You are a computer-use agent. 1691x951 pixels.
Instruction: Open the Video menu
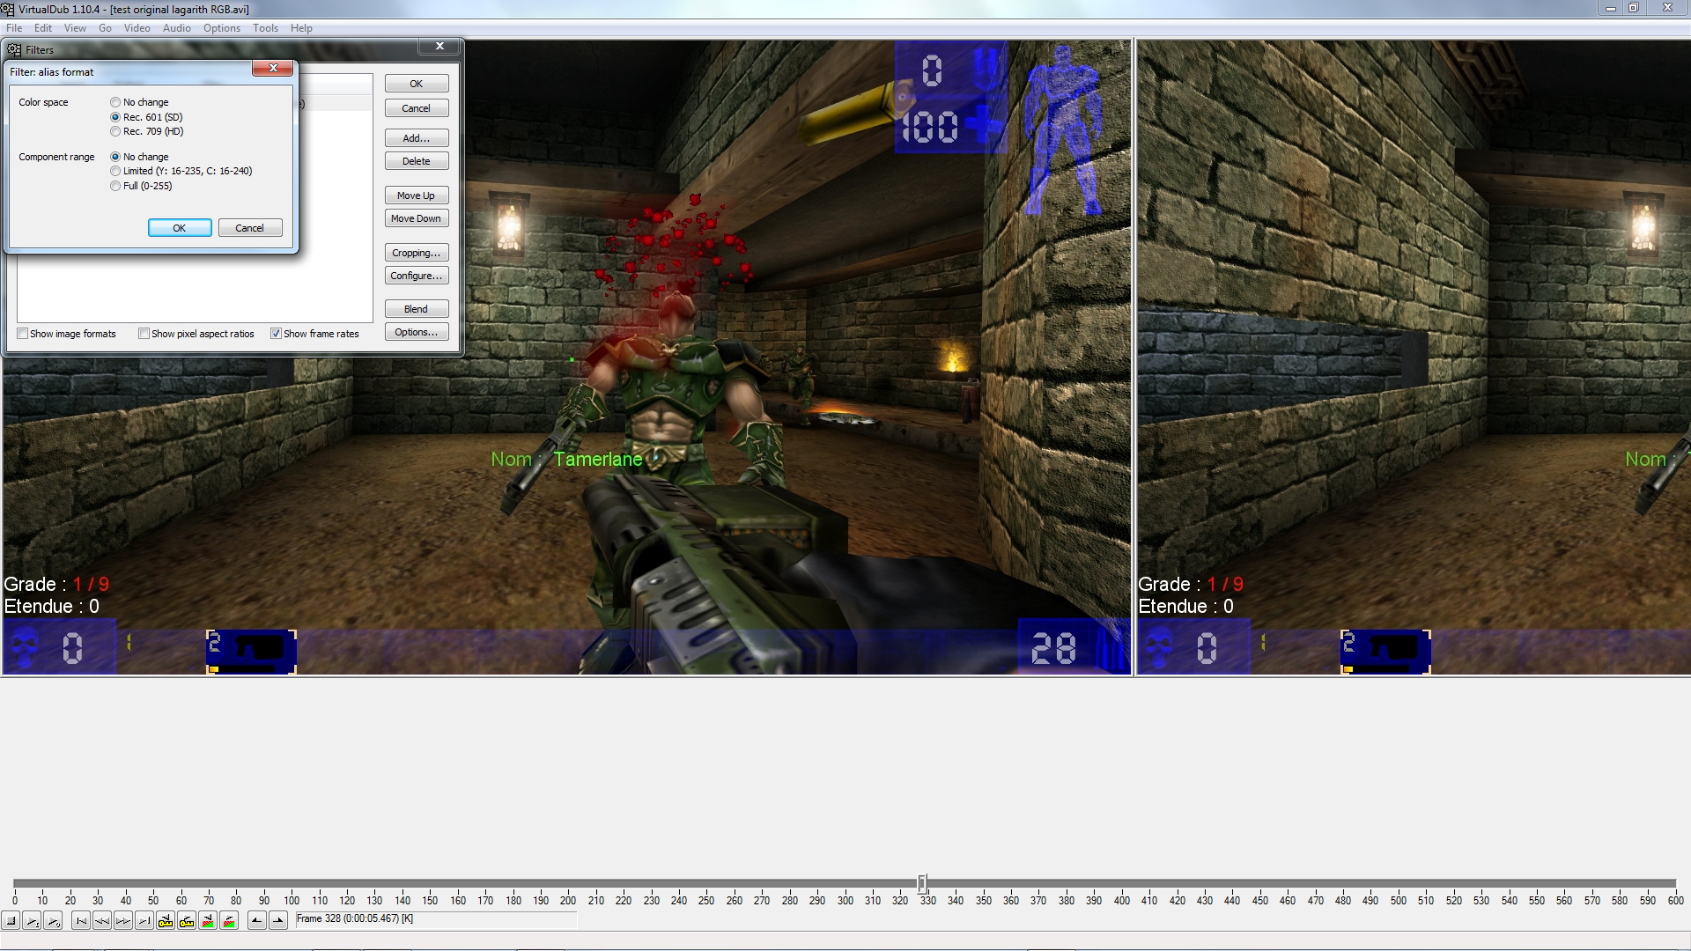click(137, 28)
